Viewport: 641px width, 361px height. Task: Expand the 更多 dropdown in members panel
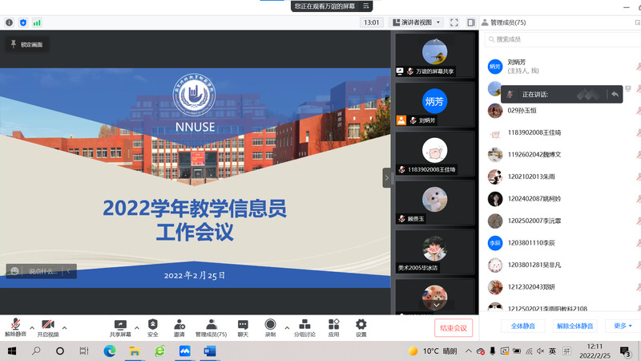[x=623, y=326]
